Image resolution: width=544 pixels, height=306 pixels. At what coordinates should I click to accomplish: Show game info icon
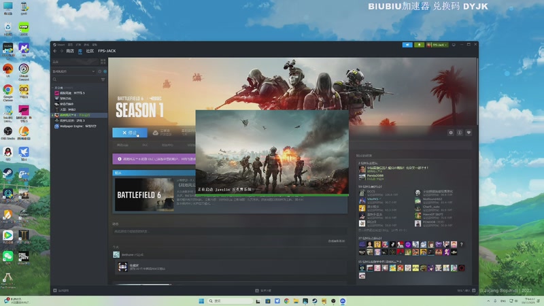pos(460,133)
